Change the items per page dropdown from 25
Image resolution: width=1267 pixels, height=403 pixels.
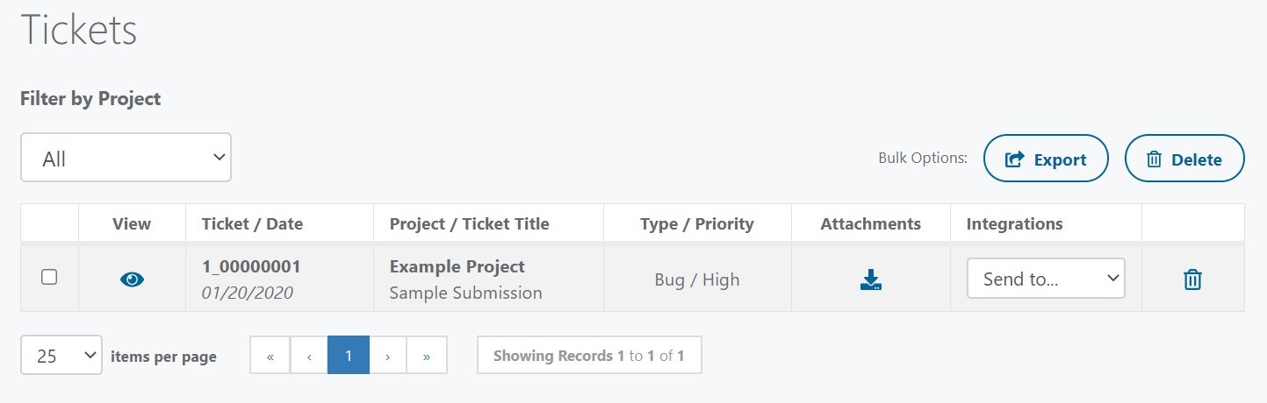(61, 356)
